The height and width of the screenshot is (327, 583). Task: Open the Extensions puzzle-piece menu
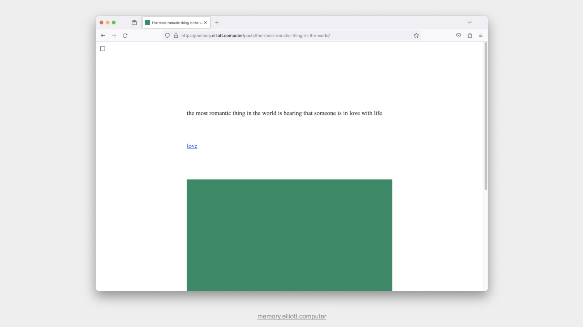[x=470, y=35]
